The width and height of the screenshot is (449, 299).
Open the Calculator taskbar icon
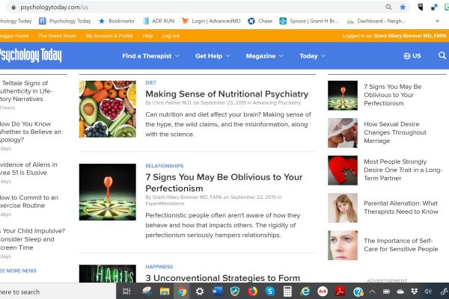[x=287, y=292]
